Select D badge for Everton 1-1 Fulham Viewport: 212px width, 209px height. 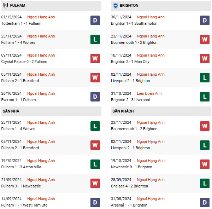click(x=95, y=97)
